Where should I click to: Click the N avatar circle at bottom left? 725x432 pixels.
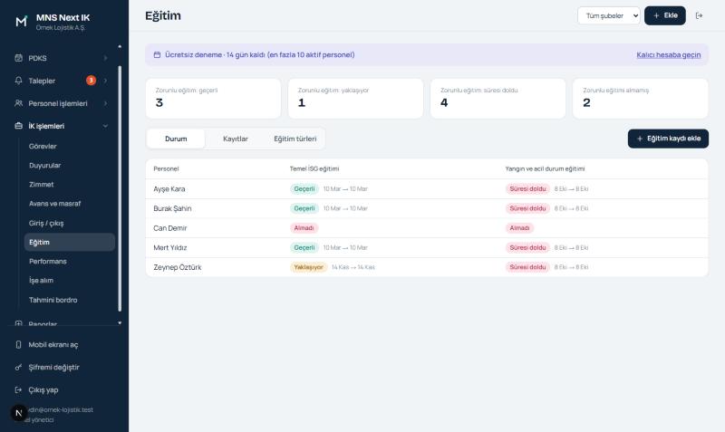coord(18,413)
